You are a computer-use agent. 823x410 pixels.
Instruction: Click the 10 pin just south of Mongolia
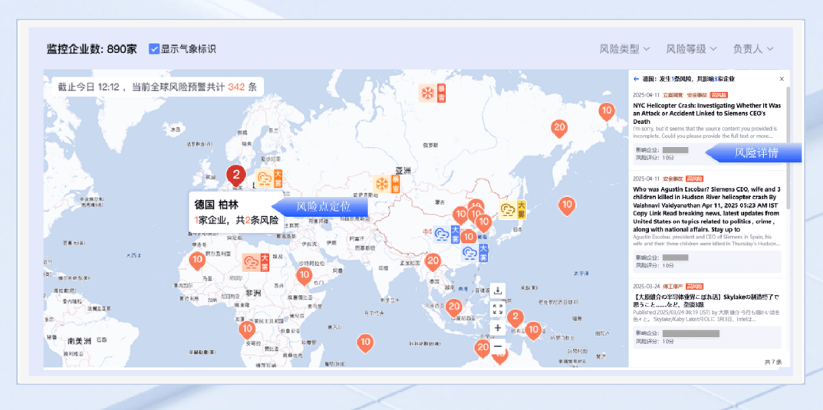tap(460, 215)
